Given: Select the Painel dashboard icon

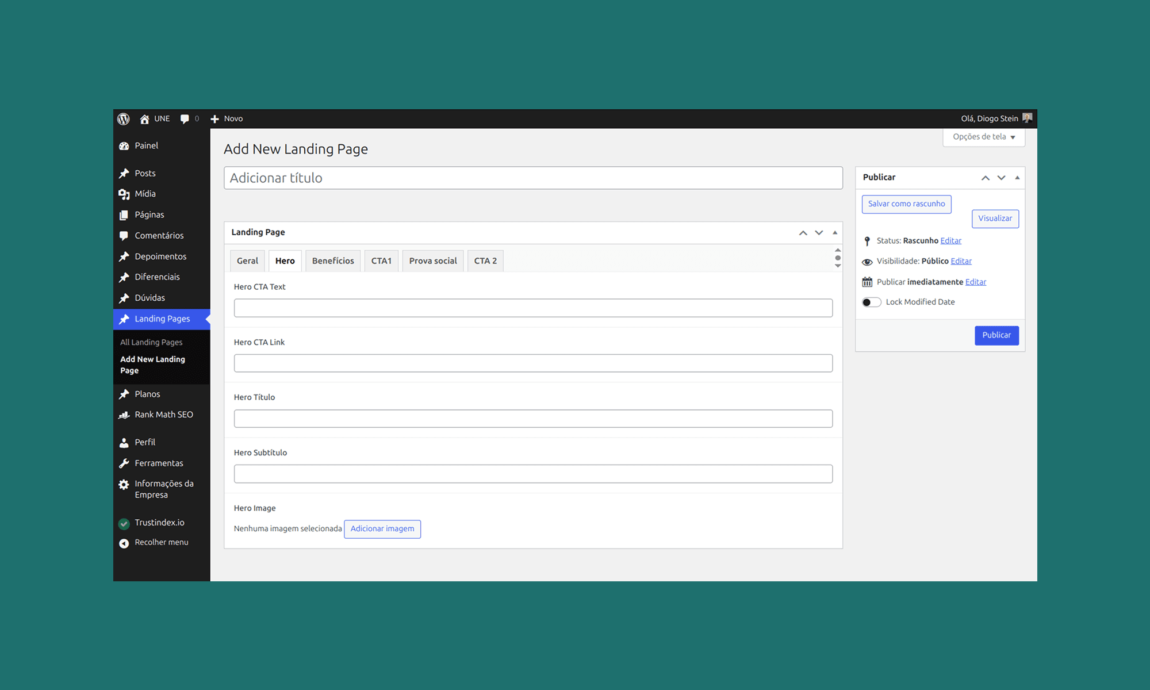Looking at the screenshot, I should 124,145.
